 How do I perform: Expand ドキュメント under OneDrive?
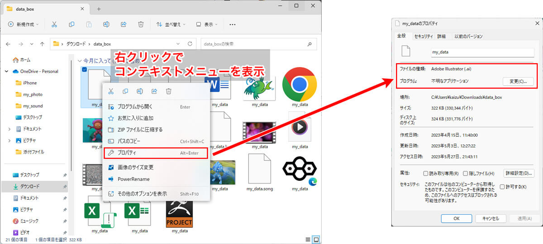(10, 129)
